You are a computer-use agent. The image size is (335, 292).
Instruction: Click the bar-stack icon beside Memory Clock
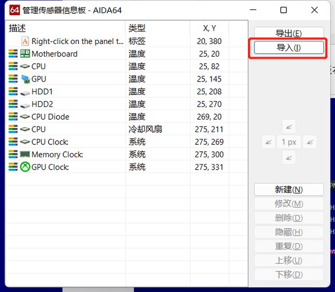(x=13, y=154)
